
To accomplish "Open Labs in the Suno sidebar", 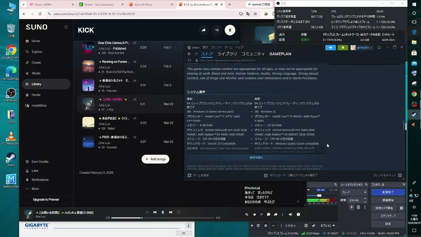I will (46, 171).
